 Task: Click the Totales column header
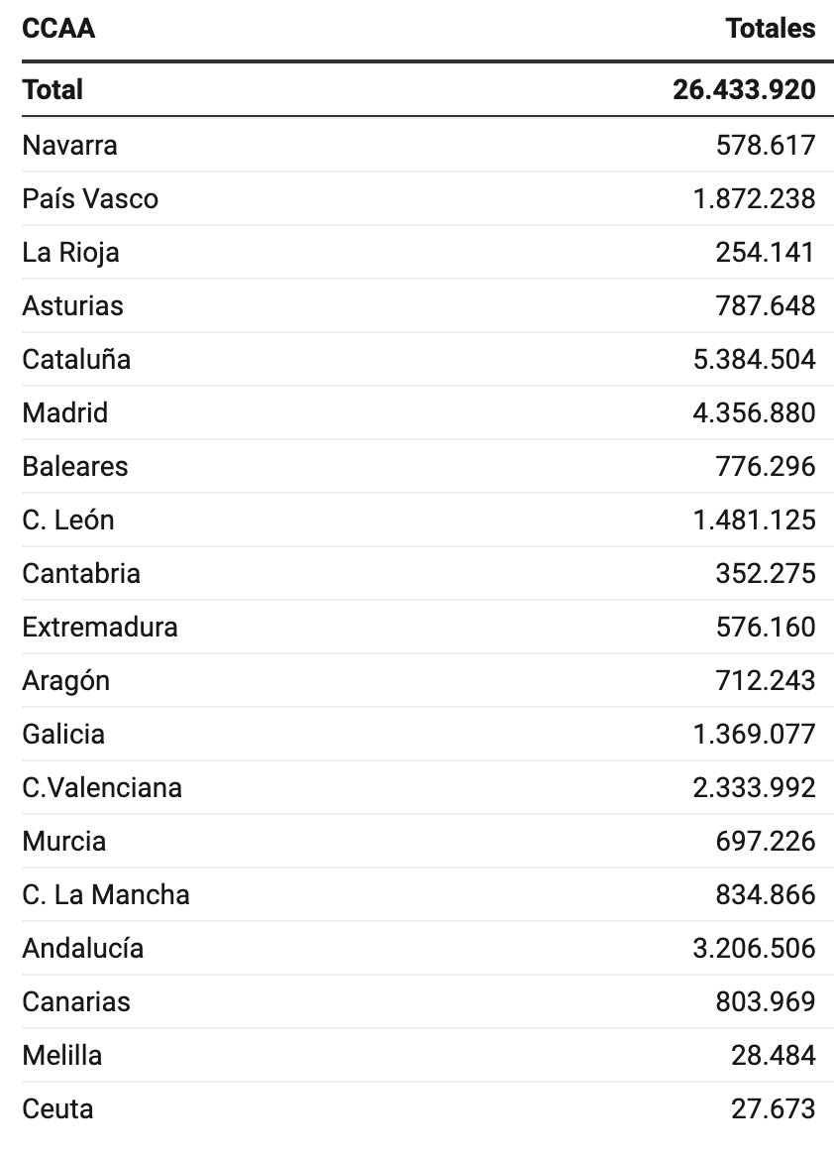point(771,28)
